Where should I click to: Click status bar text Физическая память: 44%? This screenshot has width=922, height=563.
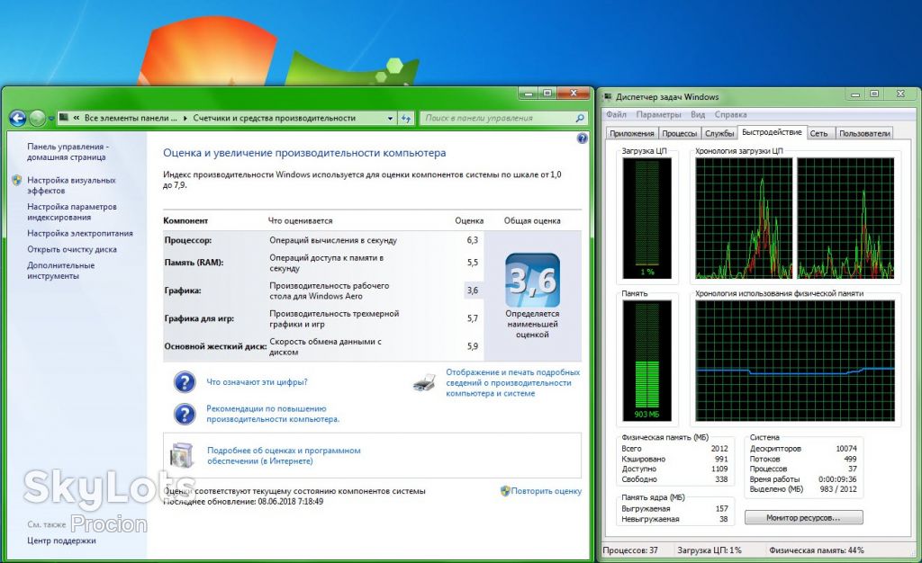point(817,550)
